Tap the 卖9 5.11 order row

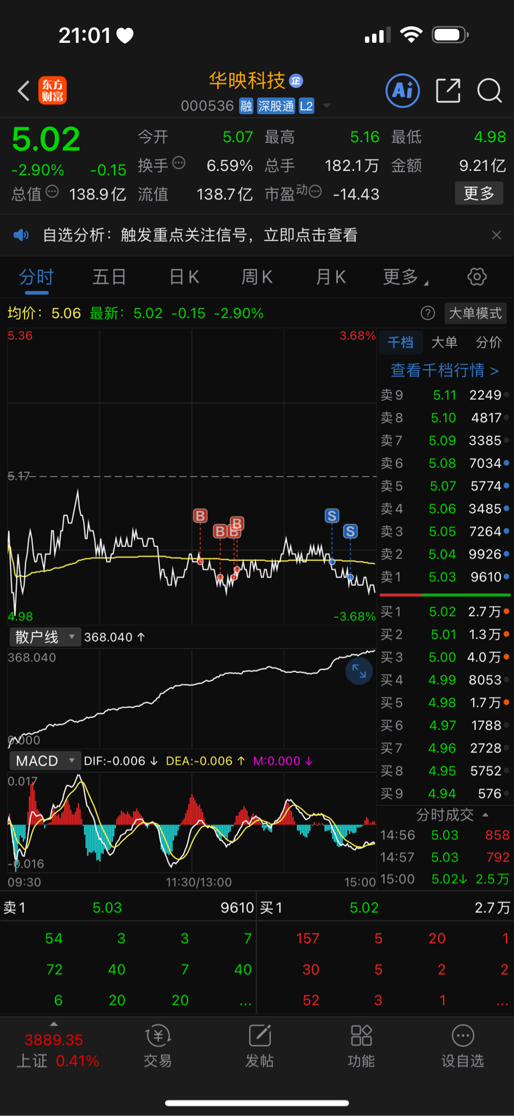tap(445, 395)
